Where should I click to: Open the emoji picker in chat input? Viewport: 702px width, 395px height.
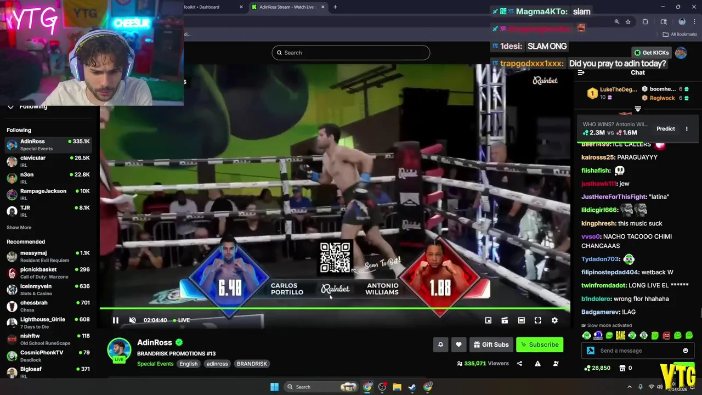[686, 351]
